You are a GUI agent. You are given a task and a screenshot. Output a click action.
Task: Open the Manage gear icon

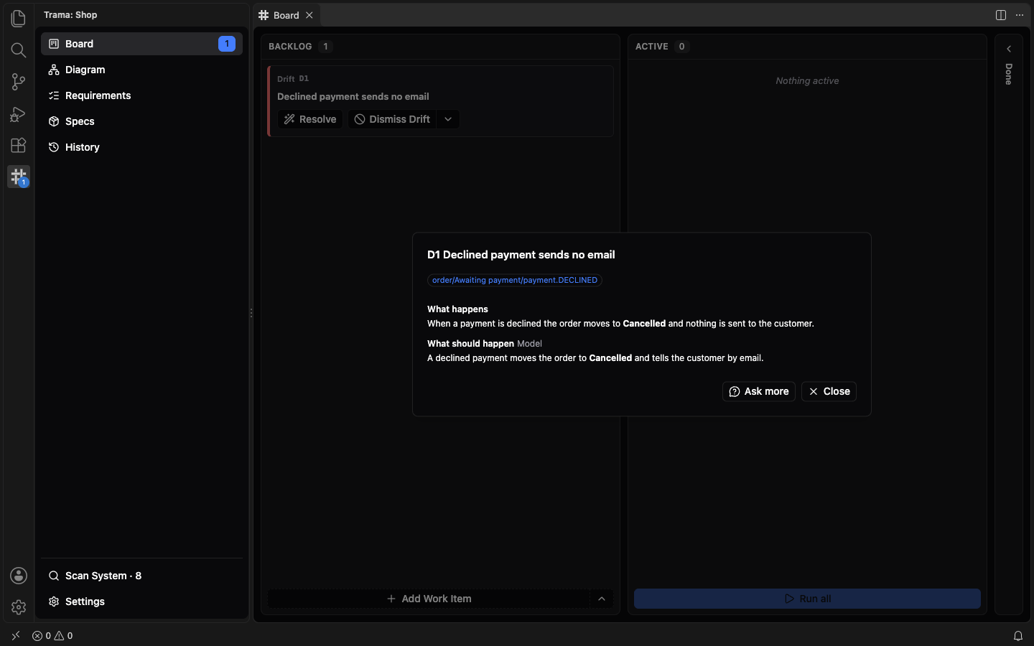click(19, 607)
